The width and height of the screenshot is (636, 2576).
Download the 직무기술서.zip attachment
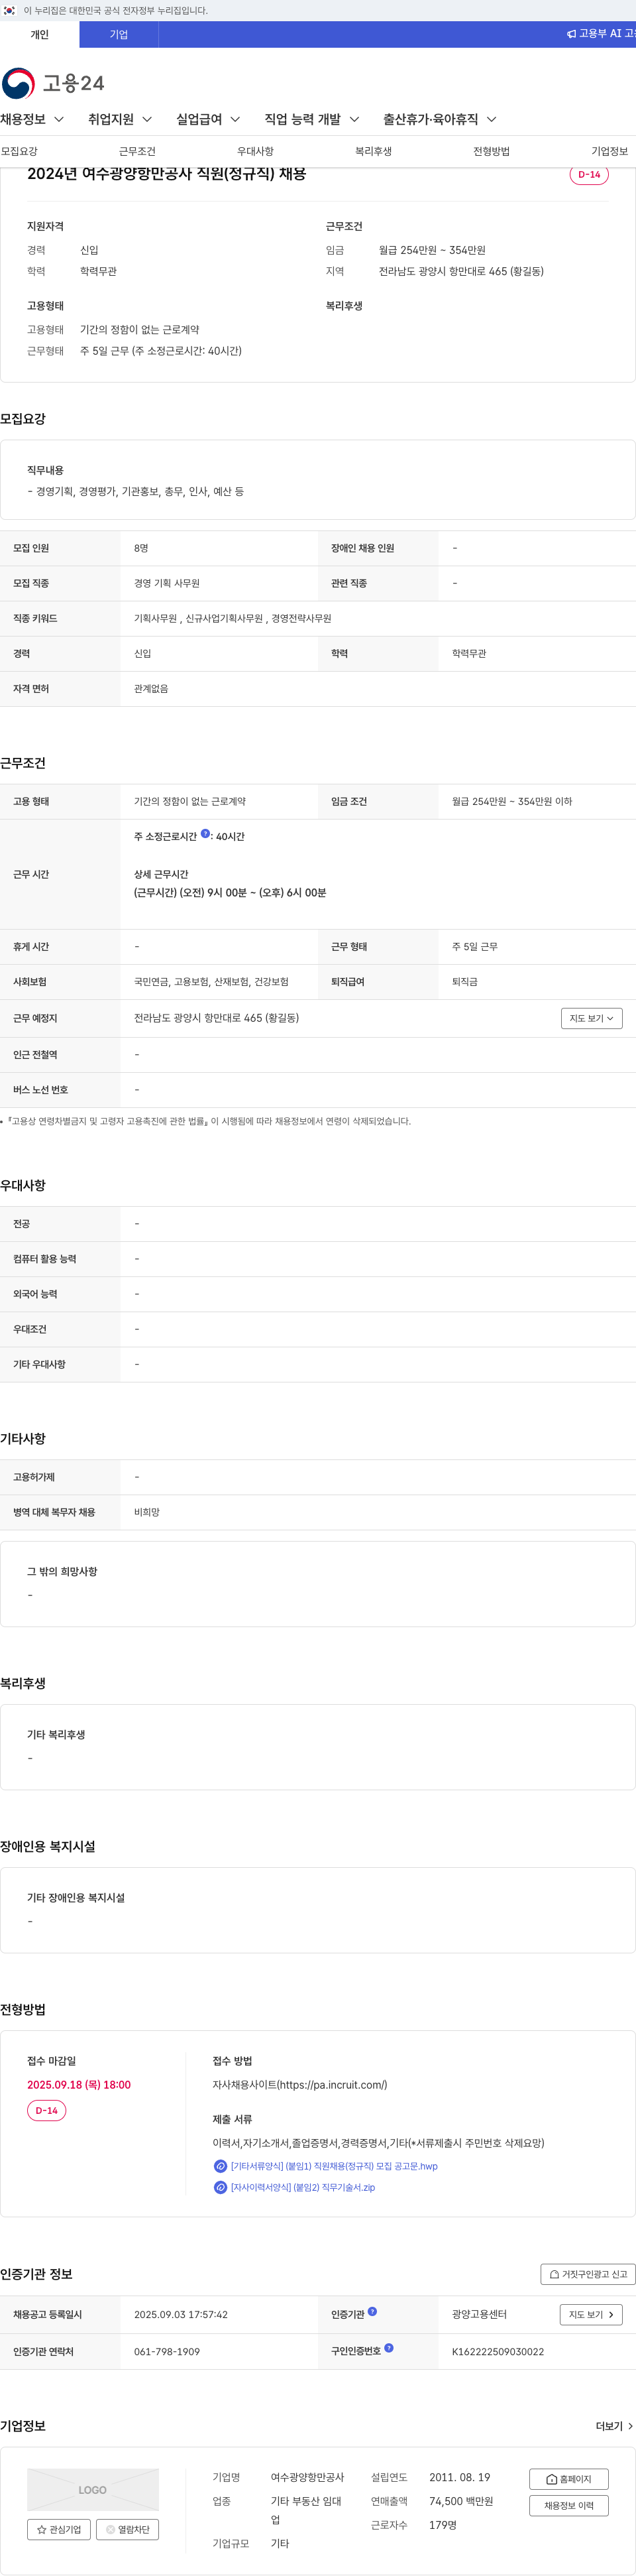coord(303,2187)
